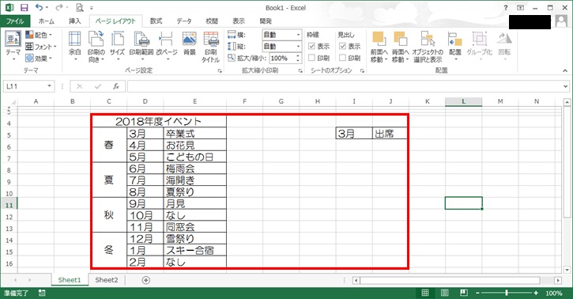Switch to the 挿入 tab
The width and height of the screenshot is (573, 299).
coord(75,21)
